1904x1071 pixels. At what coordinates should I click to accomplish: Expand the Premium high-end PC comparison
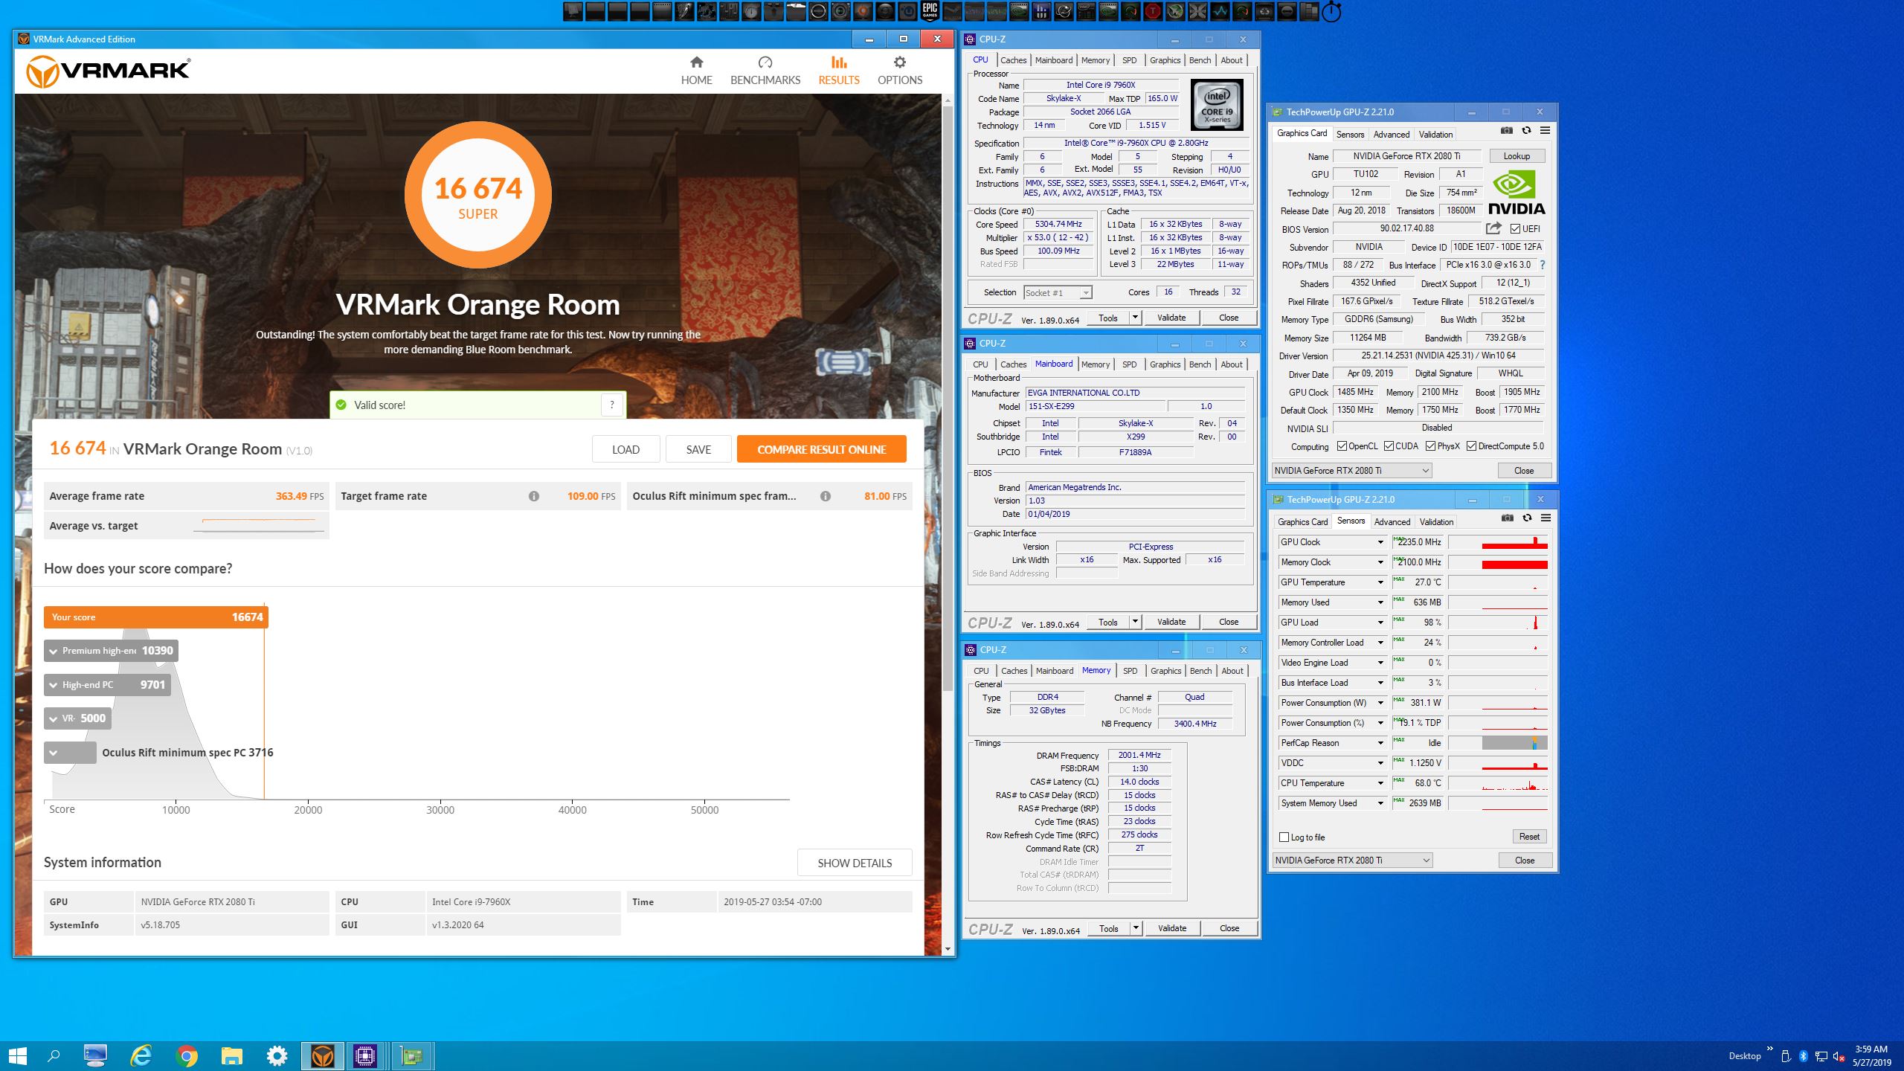pos(53,651)
